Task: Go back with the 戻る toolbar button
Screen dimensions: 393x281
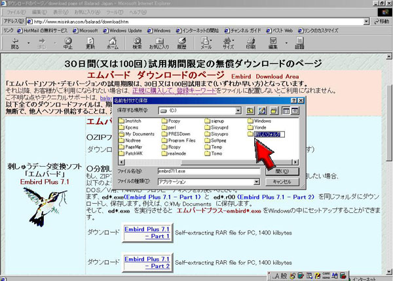Action: coord(15,43)
